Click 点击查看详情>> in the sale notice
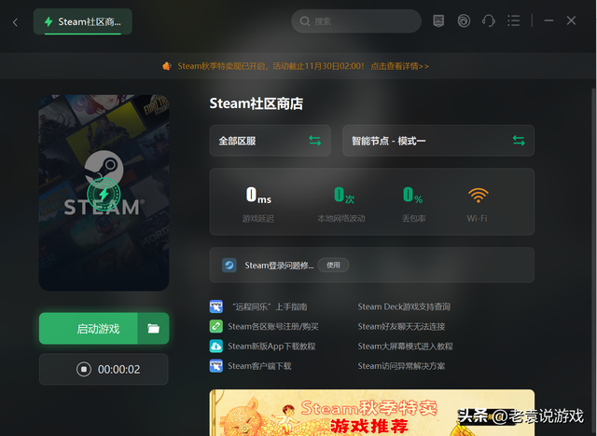 click(399, 66)
